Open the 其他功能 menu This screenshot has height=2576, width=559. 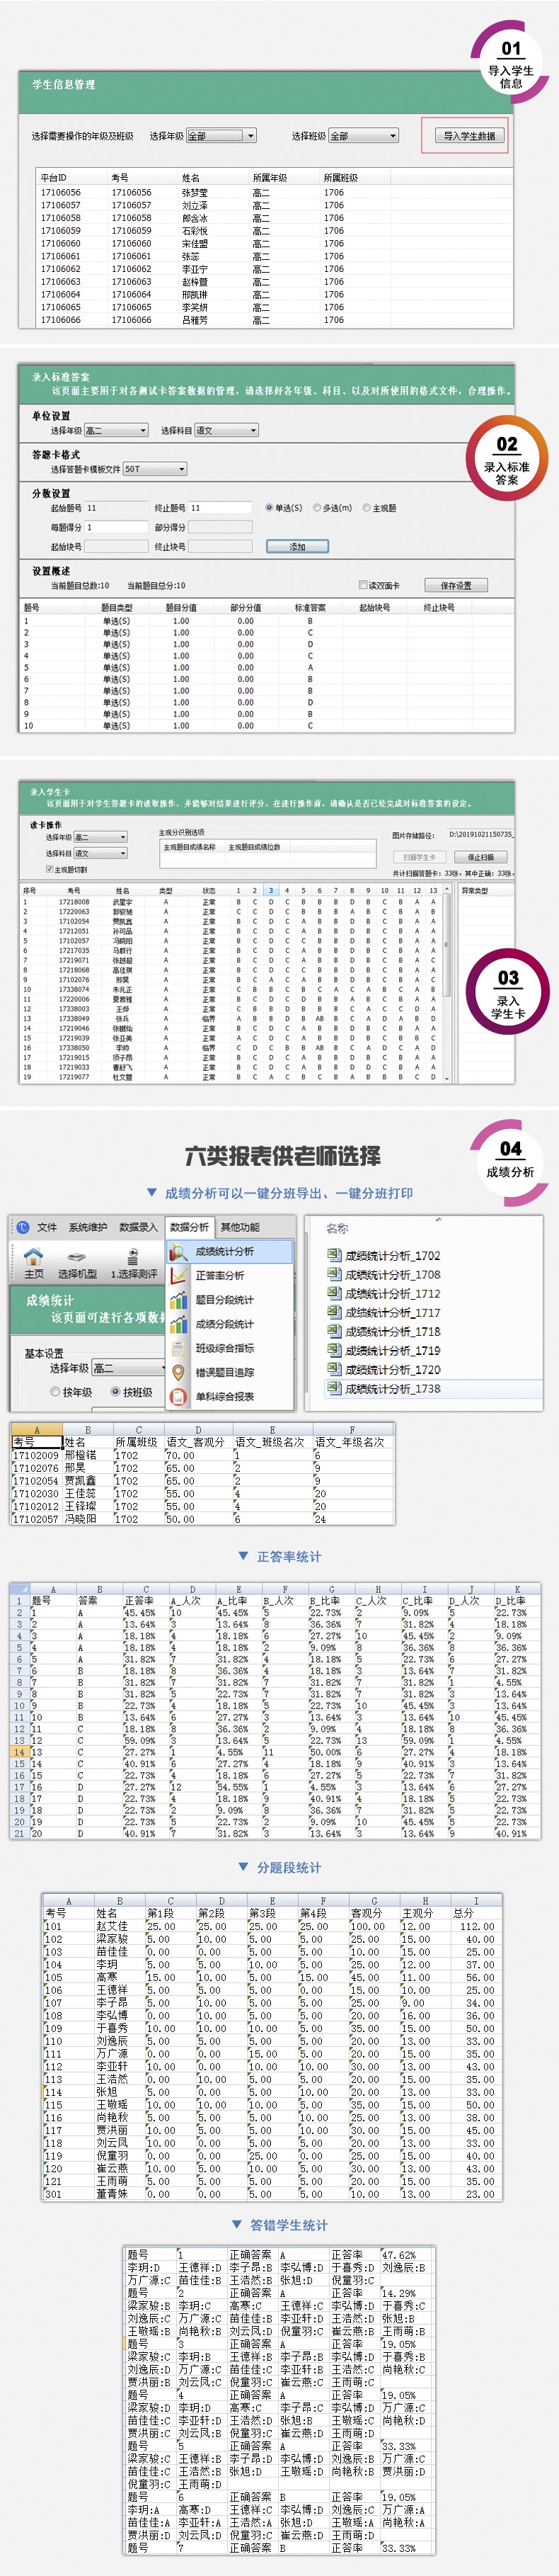[240, 1227]
